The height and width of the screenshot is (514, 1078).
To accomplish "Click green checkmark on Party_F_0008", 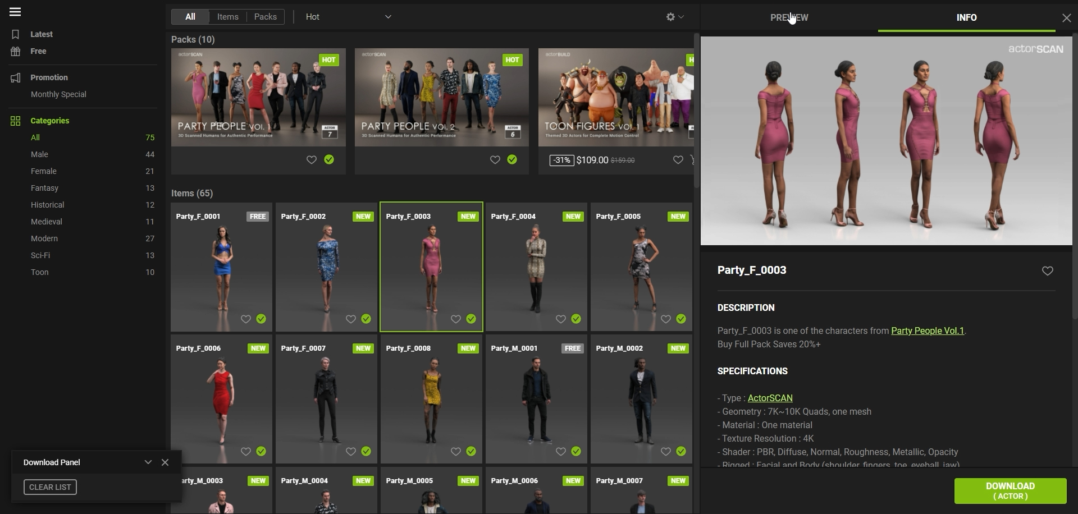I will click(471, 452).
